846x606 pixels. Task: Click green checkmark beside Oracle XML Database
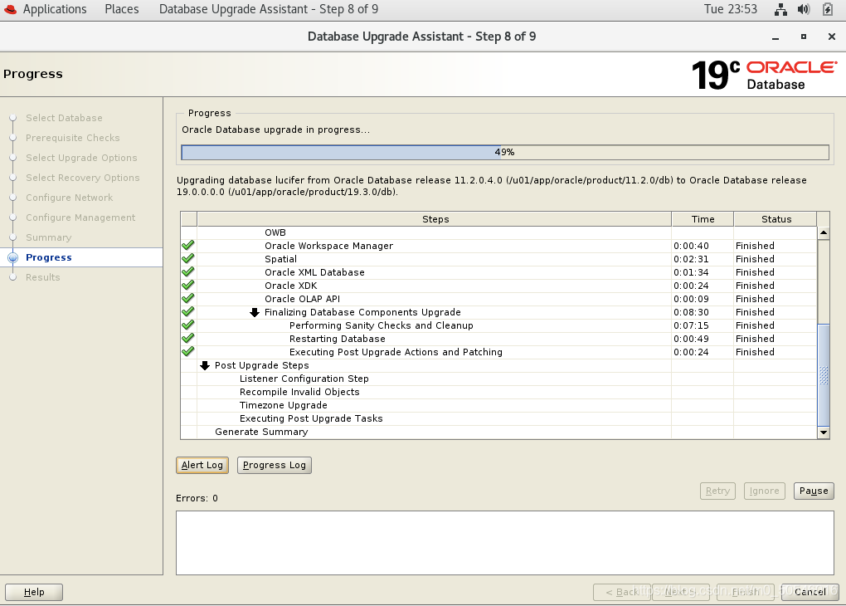click(x=187, y=272)
